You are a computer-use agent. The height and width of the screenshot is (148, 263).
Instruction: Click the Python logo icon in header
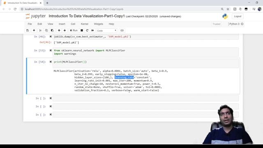point(225,16)
